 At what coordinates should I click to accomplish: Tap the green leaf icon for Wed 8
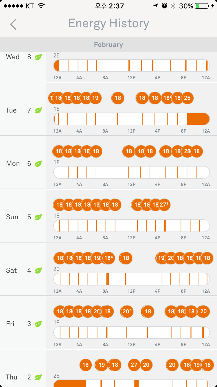tap(38, 57)
